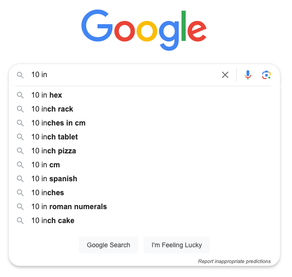Click search icon beside "10 in hex"

click(x=20, y=95)
